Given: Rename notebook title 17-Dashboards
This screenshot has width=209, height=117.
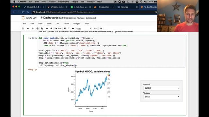Looking at the screenshot, I should 49,18.
